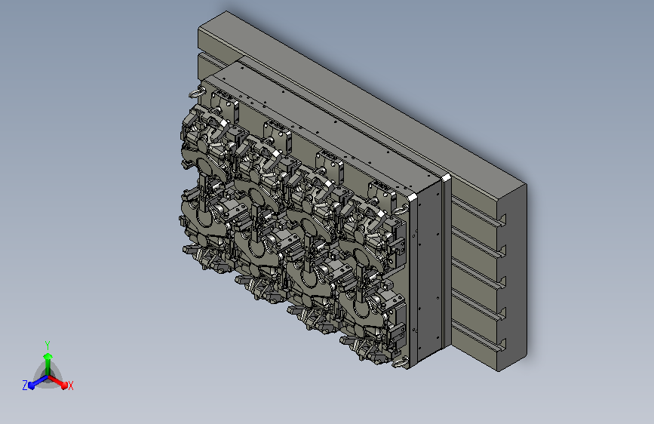654x424 pixels.
Task: Click the red X axis of the orientation triad
Action: tap(58, 382)
